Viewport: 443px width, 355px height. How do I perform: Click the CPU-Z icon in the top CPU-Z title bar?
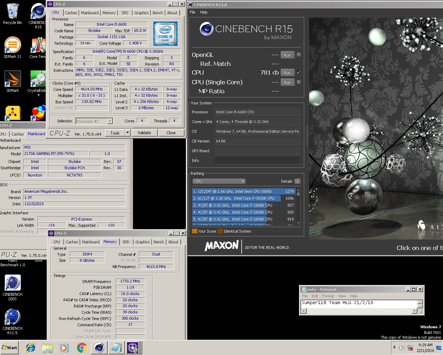tap(51, 4)
